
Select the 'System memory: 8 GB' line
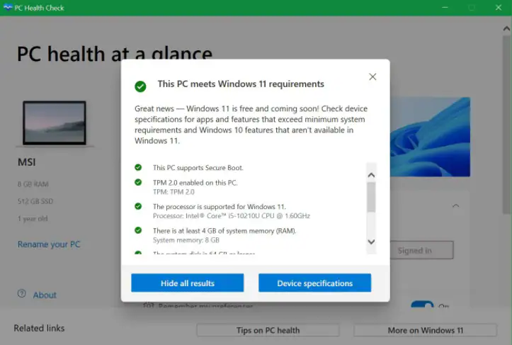click(186, 240)
